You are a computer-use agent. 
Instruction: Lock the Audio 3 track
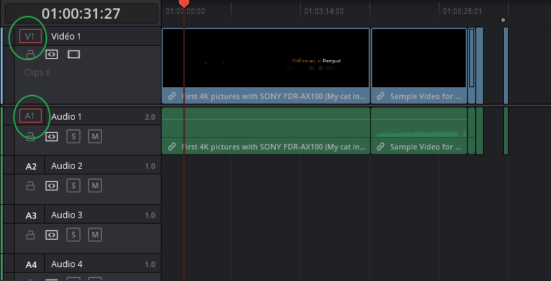click(30, 235)
